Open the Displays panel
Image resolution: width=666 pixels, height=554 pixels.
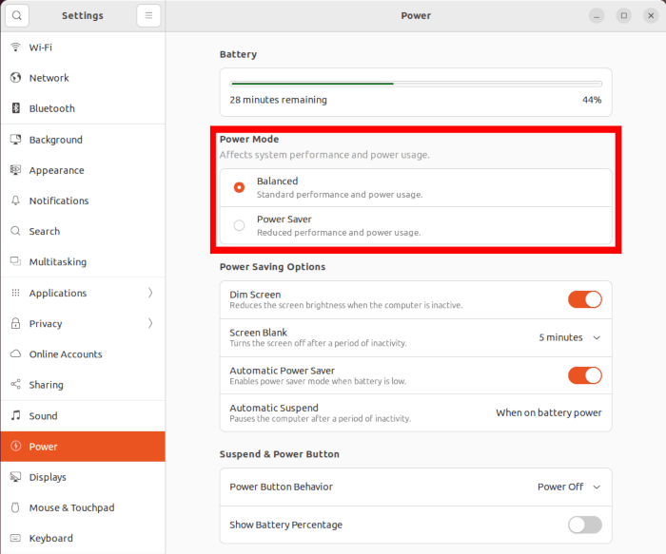pos(83,477)
